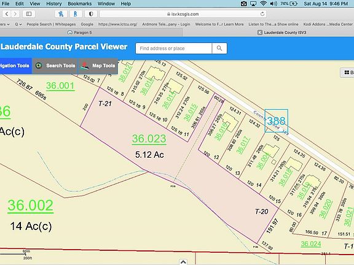The image size is (354, 265).
Task: Click parcel label 36.020
Action: (325, 209)
